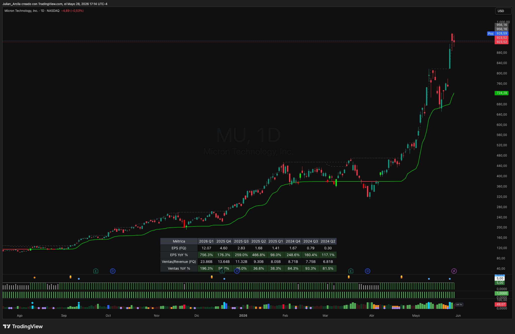Screen dimensions: 515x334
Task: Click the cyan diamond marker in August
Action: (32, 303)
